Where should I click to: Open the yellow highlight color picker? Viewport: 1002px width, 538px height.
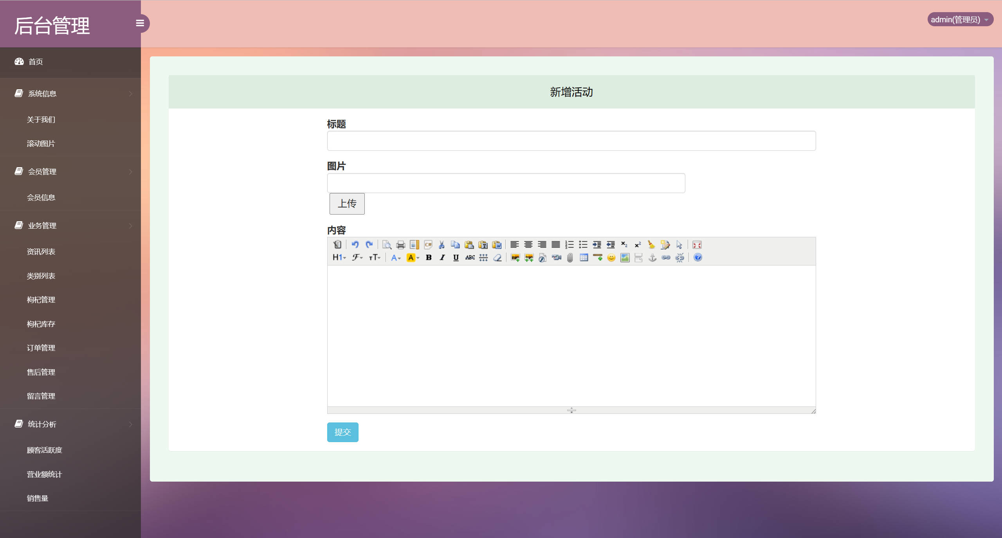point(411,257)
